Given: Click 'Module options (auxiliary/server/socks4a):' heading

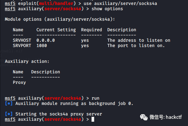Looking at the screenshot, I should (60, 19).
